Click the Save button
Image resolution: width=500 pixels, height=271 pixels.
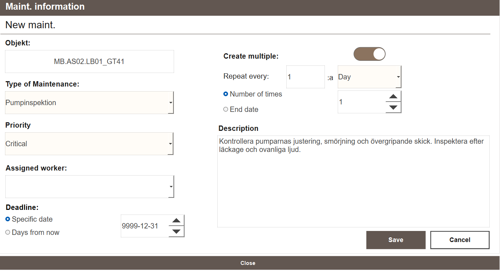click(x=396, y=240)
